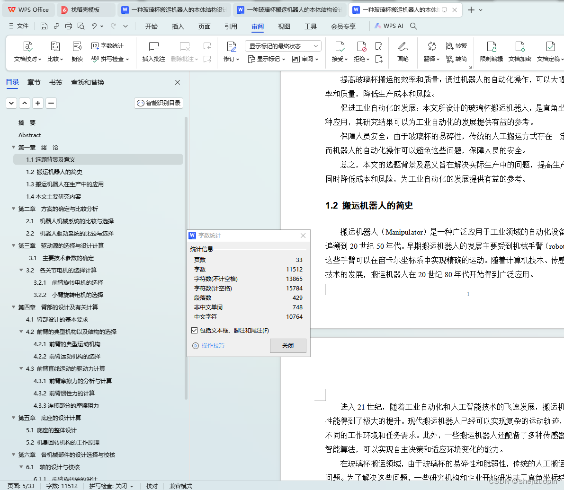Image resolution: width=564 pixels, height=490 pixels.
Task: Open the 修订 track changes tool
Action: 231,52
